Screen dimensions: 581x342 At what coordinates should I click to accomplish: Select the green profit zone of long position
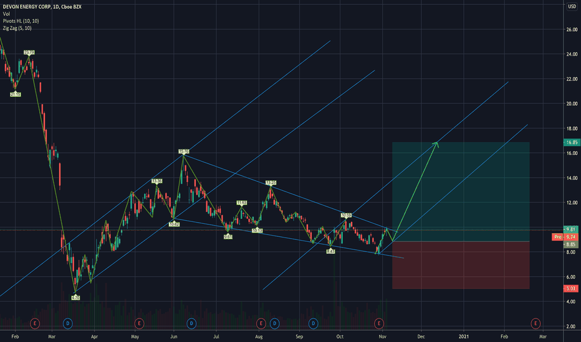[x=461, y=192]
